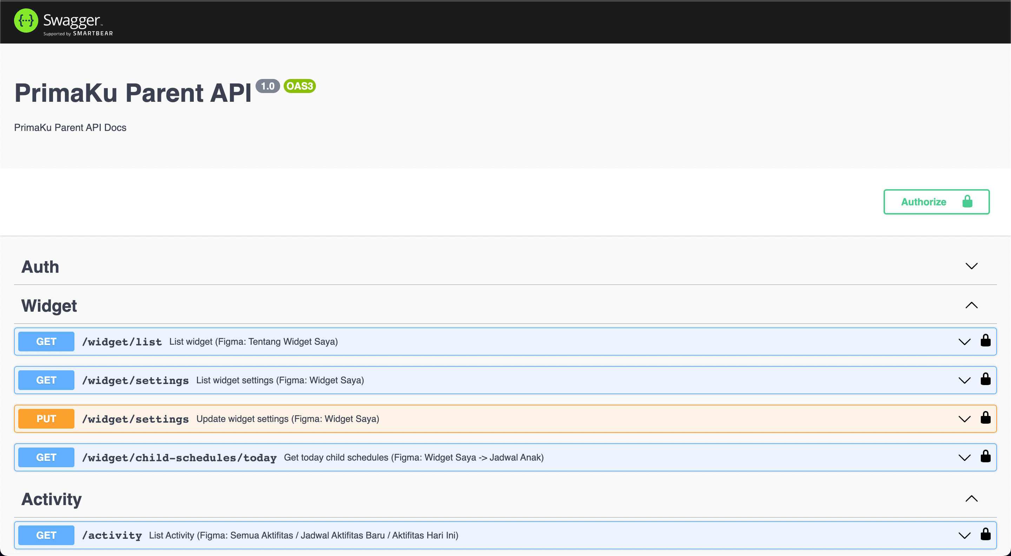Screen dimensions: 1011x556
Task: Click lock icon on GET /widget/list row
Action: click(985, 340)
